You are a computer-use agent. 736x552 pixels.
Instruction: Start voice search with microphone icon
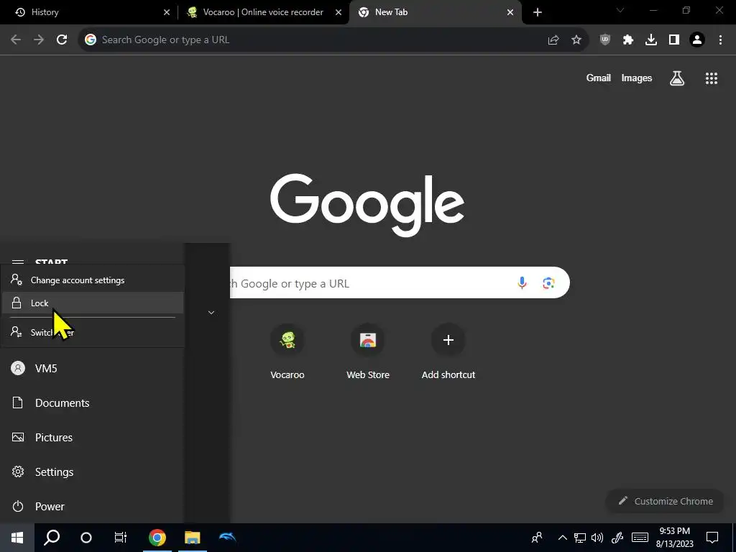point(522,282)
